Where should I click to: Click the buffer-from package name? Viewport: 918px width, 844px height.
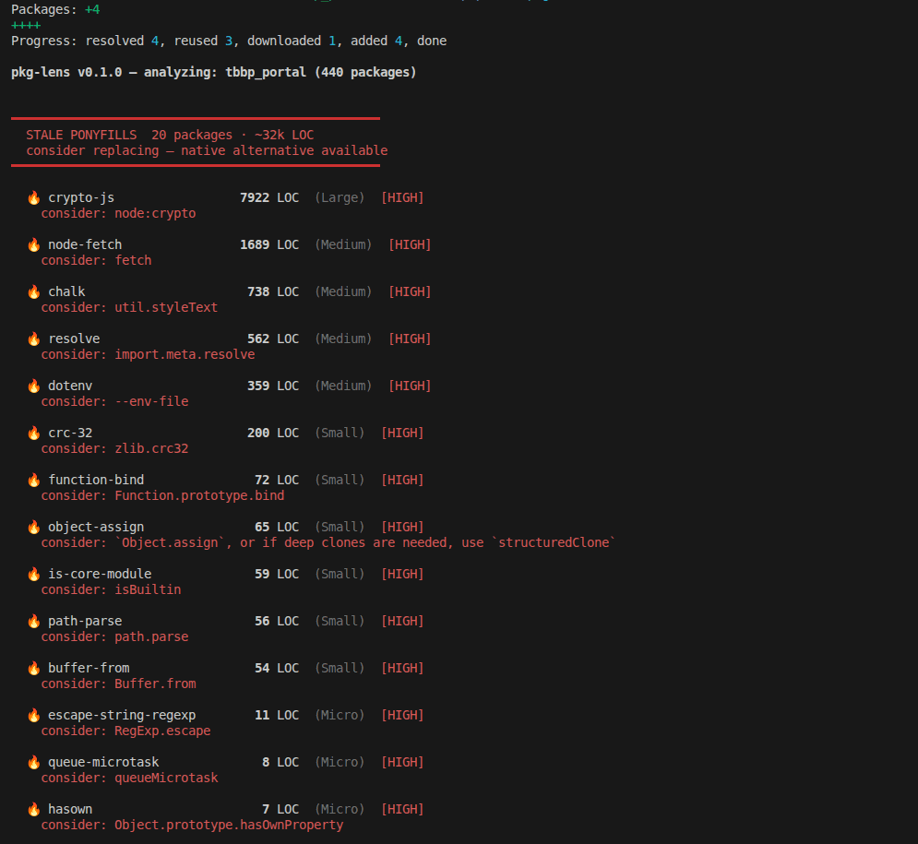tap(89, 668)
